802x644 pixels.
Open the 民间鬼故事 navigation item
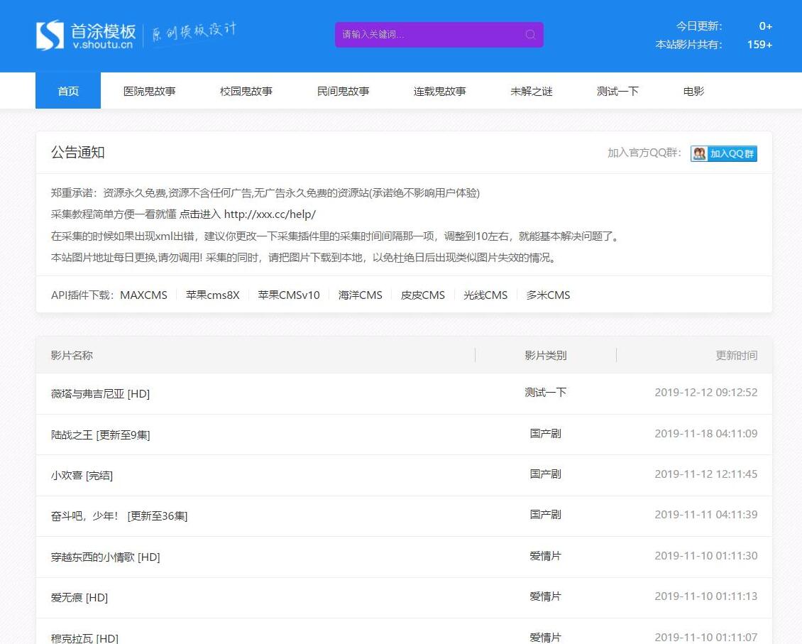[344, 91]
